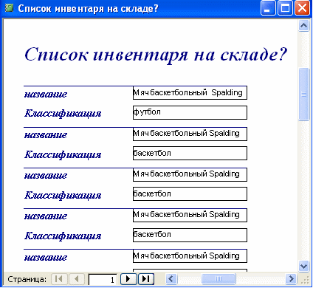Click the report icon in title bar

pos(9,8)
